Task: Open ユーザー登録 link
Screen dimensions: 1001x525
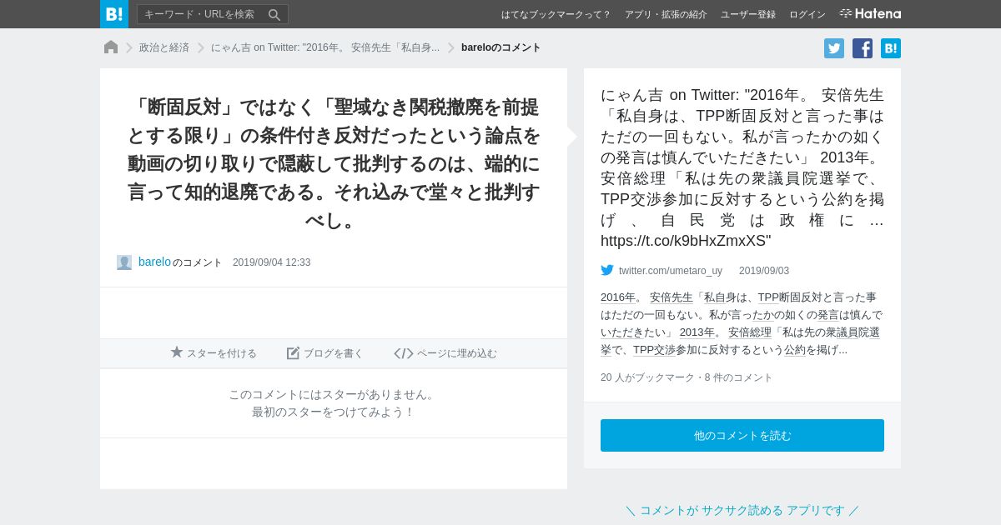Action: pos(748,14)
